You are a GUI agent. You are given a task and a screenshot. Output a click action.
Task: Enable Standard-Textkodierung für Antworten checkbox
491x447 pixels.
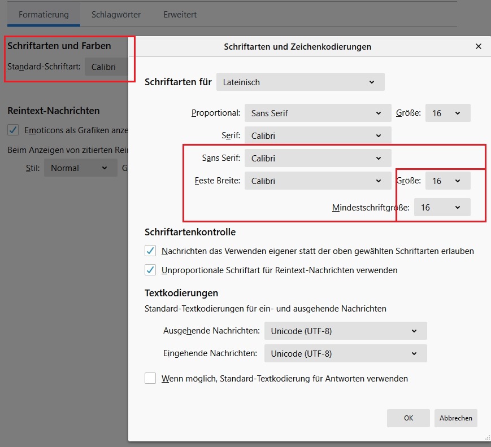point(150,378)
